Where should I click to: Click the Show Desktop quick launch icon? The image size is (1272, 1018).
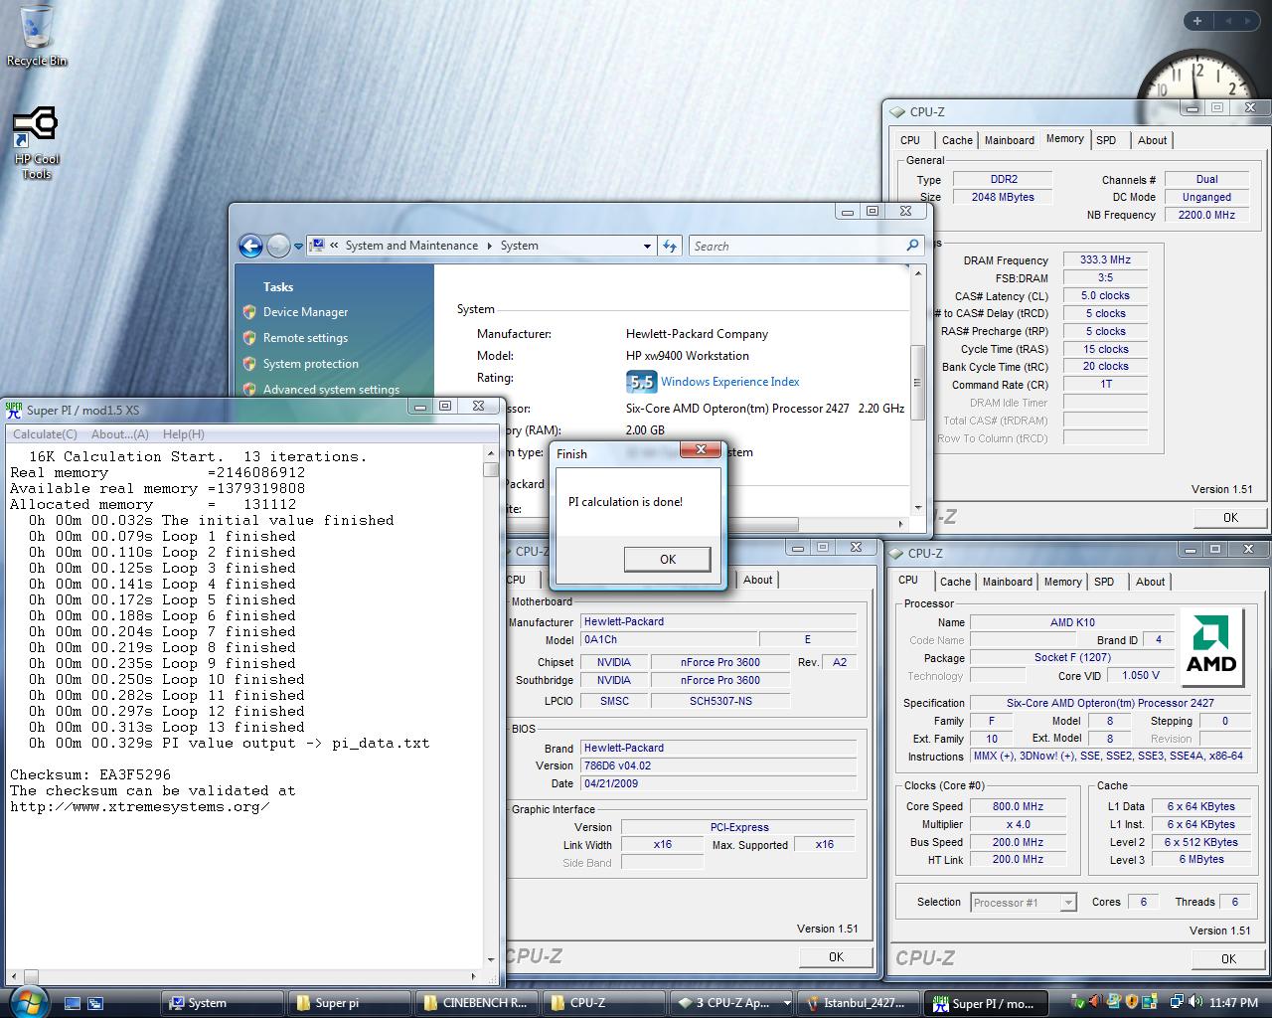pos(73,1003)
